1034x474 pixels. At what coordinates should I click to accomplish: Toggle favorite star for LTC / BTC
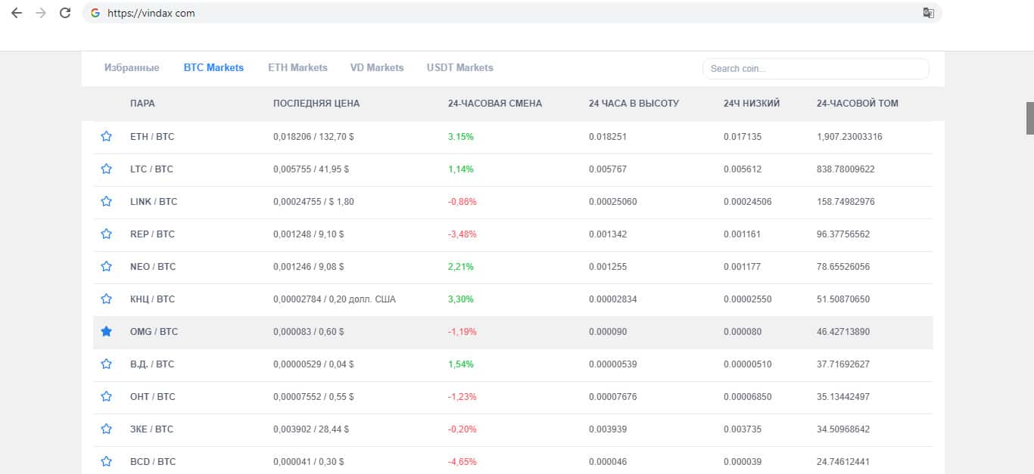tap(106, 169)
